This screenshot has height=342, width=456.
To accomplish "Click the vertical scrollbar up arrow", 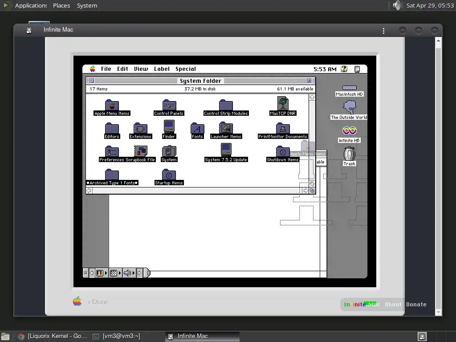I will point(312,97).
